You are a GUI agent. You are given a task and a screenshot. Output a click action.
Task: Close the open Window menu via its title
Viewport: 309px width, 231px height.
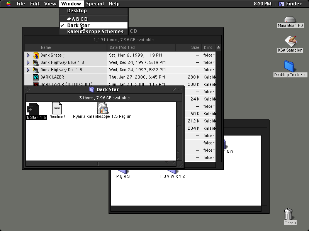(x=71, y=4)
